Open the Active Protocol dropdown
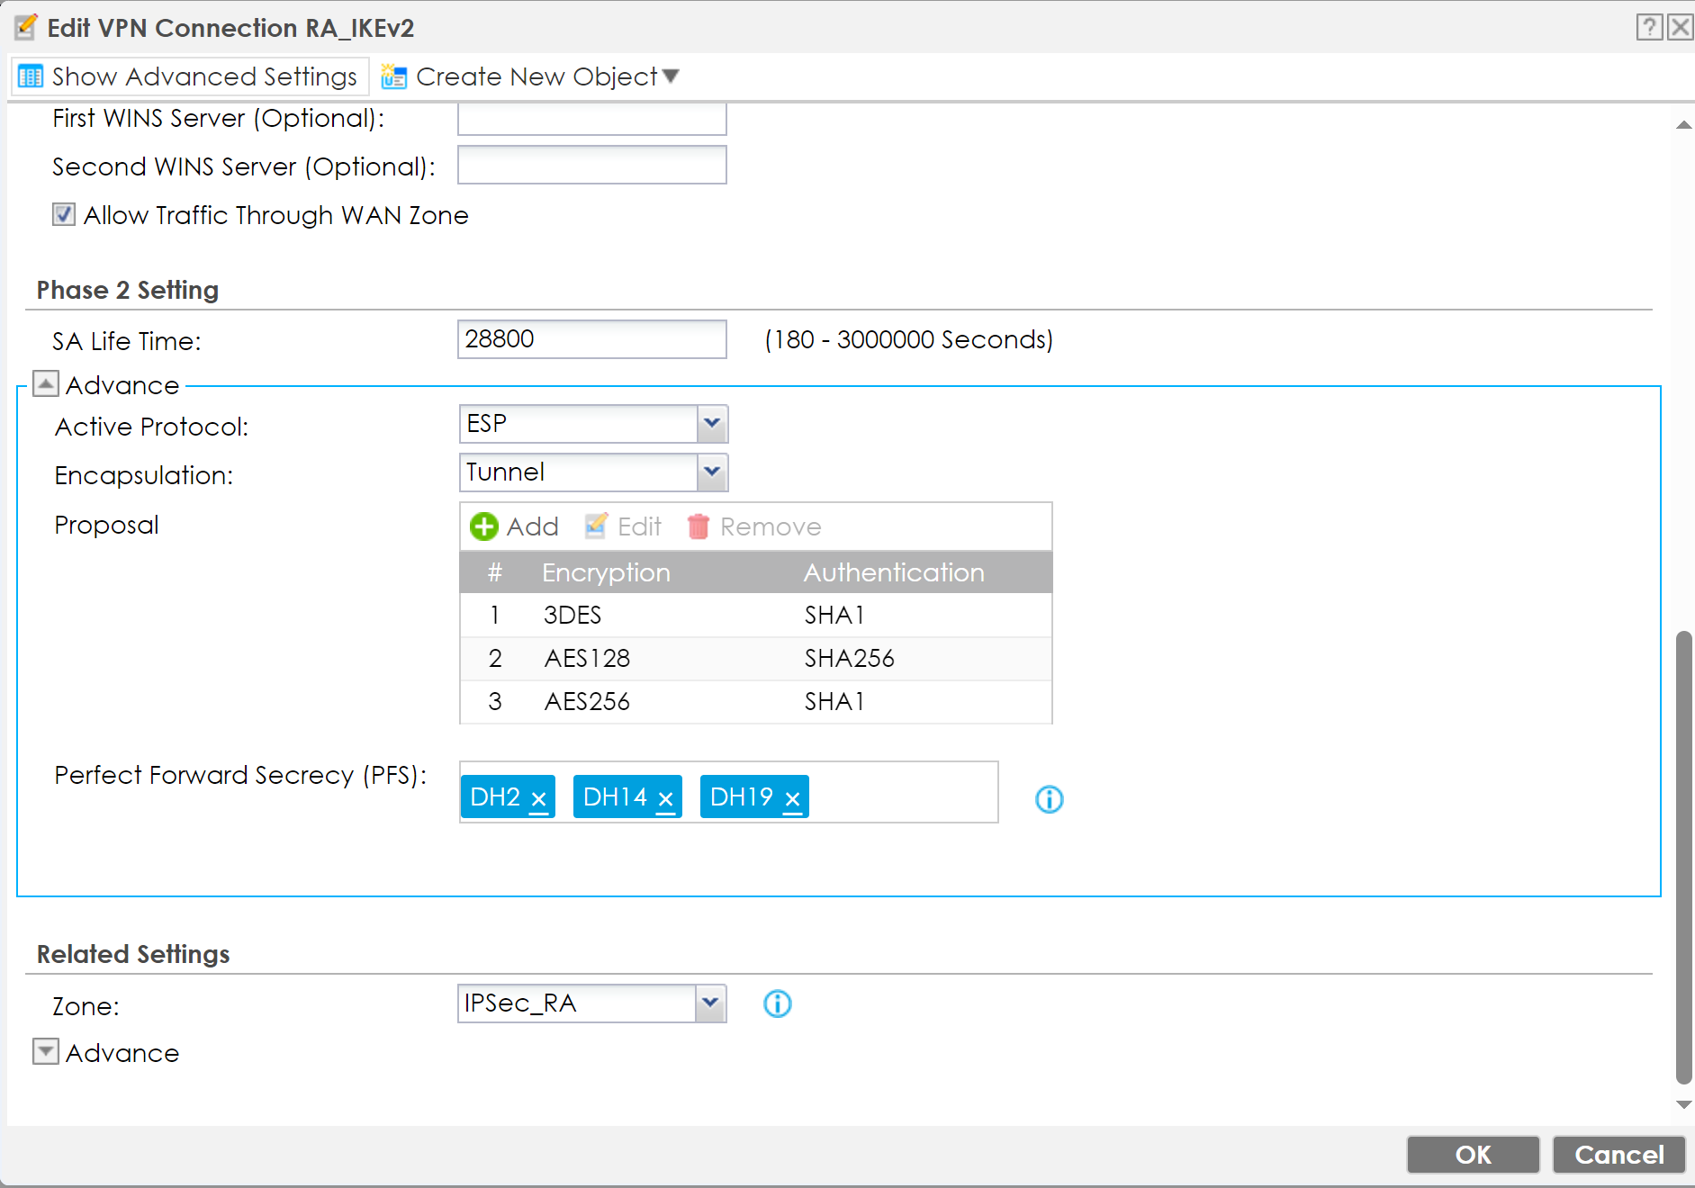This screenshot has width=1695, height=1188. click(x=711, y=424)
